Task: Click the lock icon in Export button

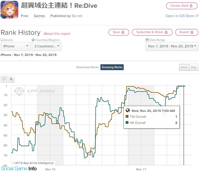Action: click(x=192, y=32)
